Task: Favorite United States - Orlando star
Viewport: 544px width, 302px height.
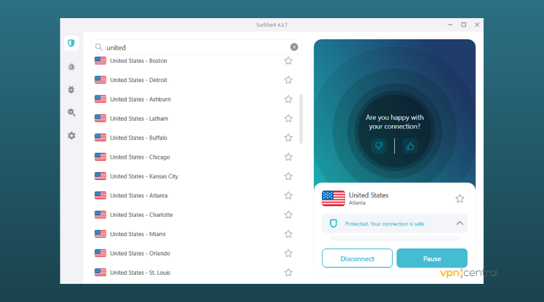Action: (x=288, y=253)
